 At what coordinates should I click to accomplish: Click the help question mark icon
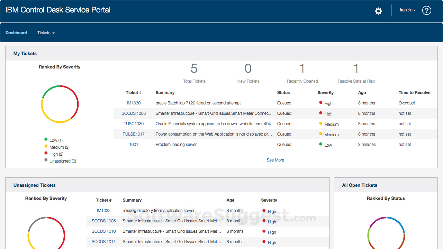pos(427,10)
